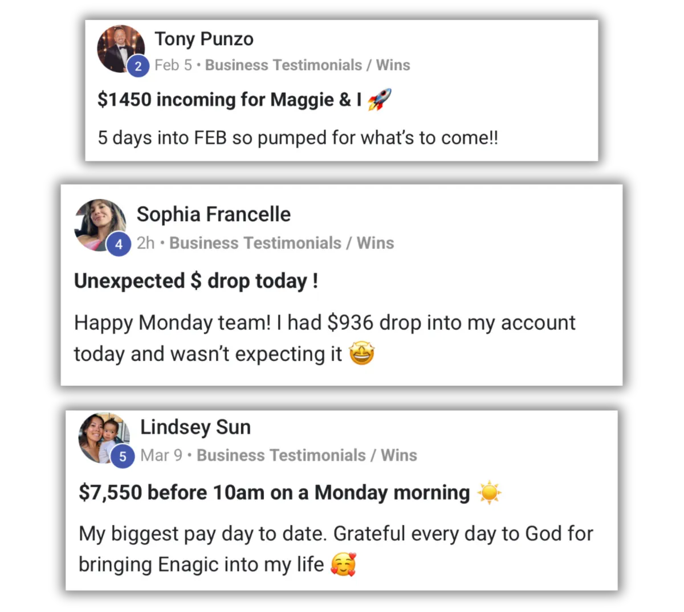The width and height of the screenshot is (684, 612).
Task: Click Tony Punzo's level 2 badge
Action: pos(138,66)
